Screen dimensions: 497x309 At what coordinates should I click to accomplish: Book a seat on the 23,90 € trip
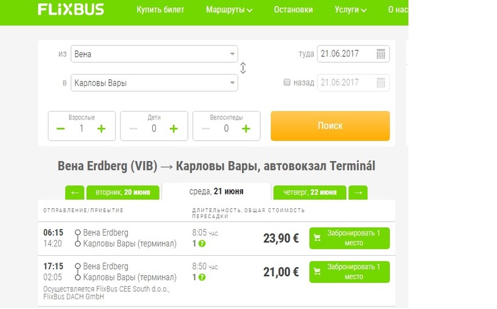(x=349, y=238)
